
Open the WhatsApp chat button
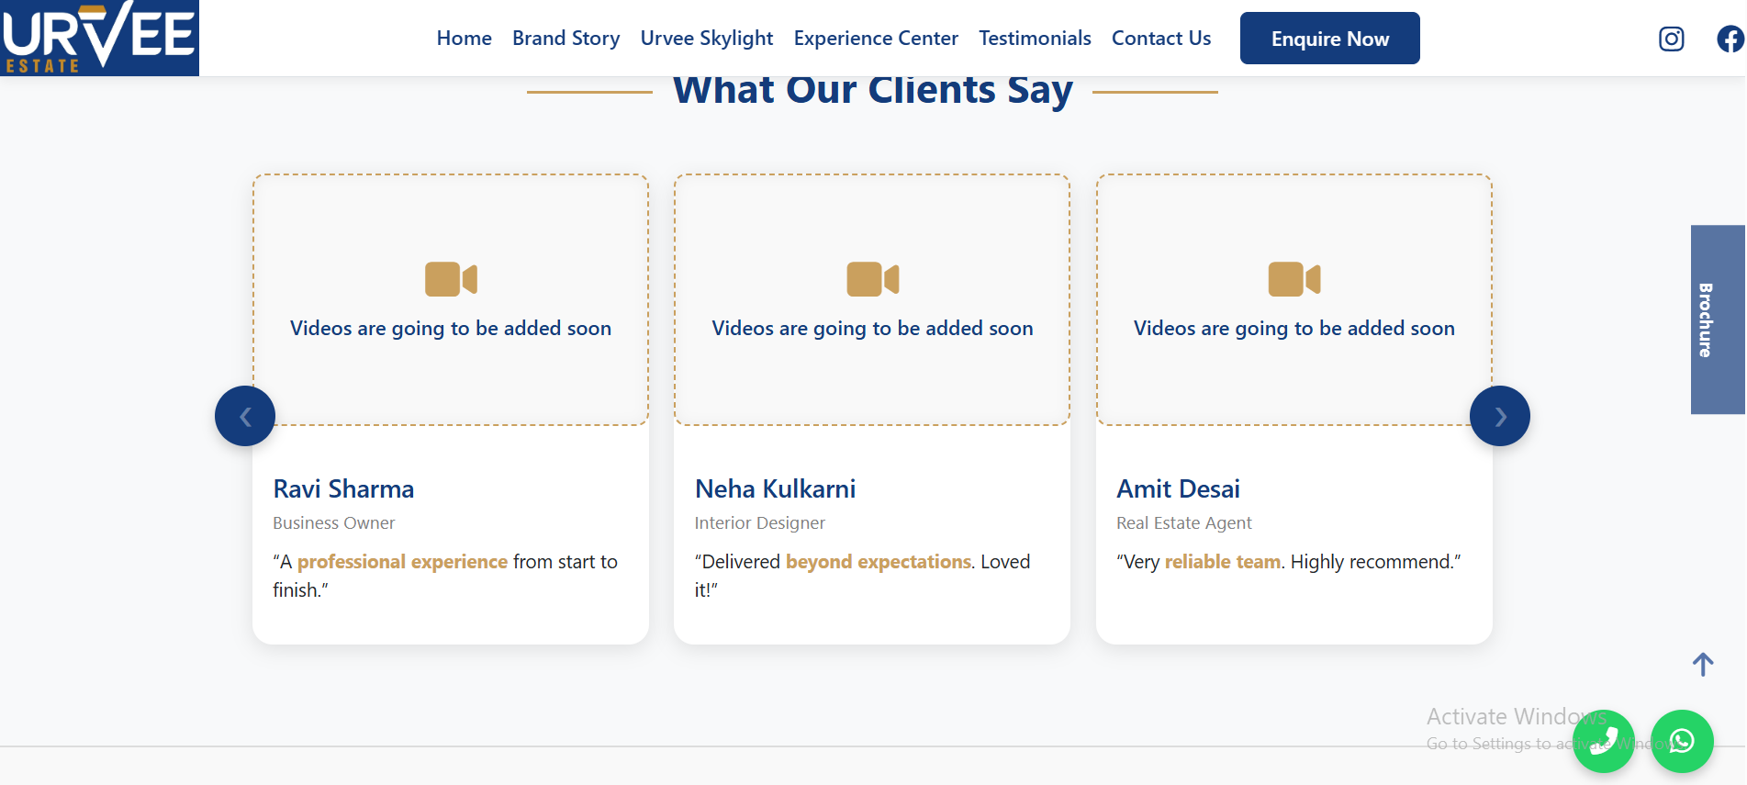(1682, 741)
